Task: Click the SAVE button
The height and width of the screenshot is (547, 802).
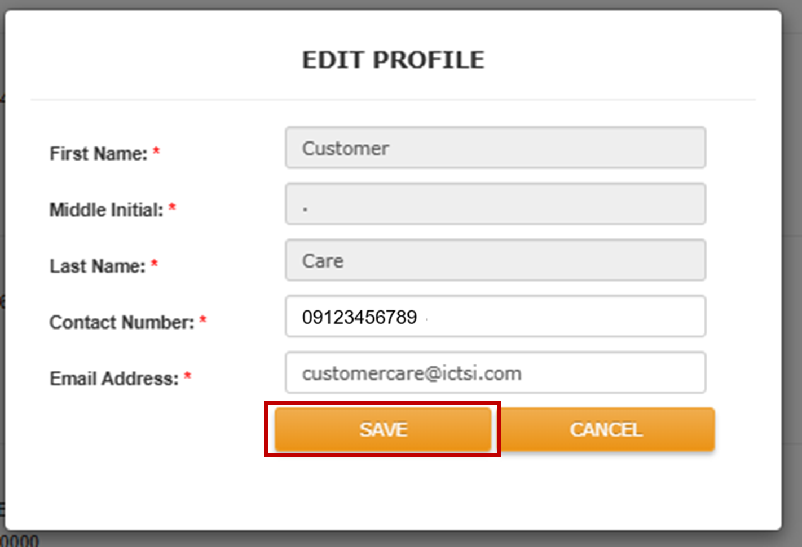Action: 383,429
